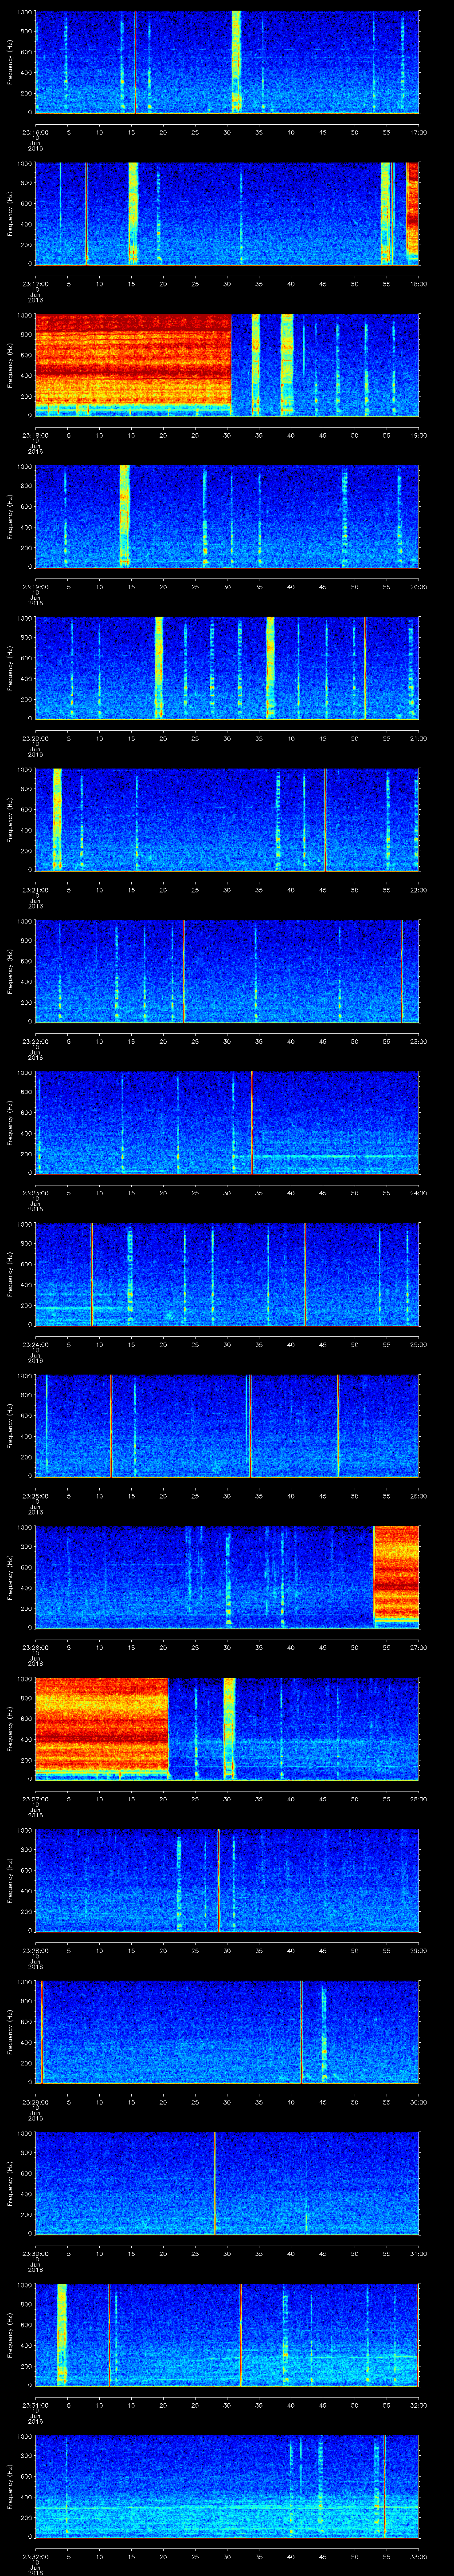Click the 33:00 end time label

(x=418, y=2556)
